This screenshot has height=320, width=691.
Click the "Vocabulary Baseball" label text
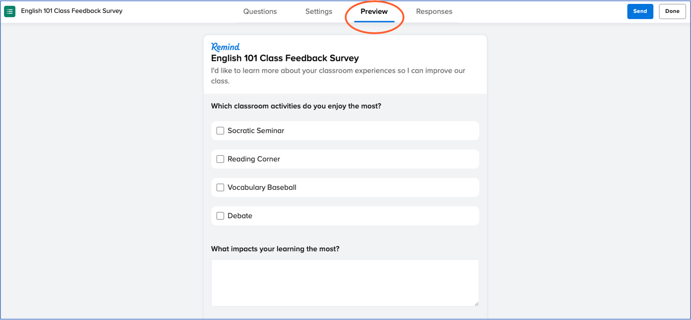tap(262, 187)
